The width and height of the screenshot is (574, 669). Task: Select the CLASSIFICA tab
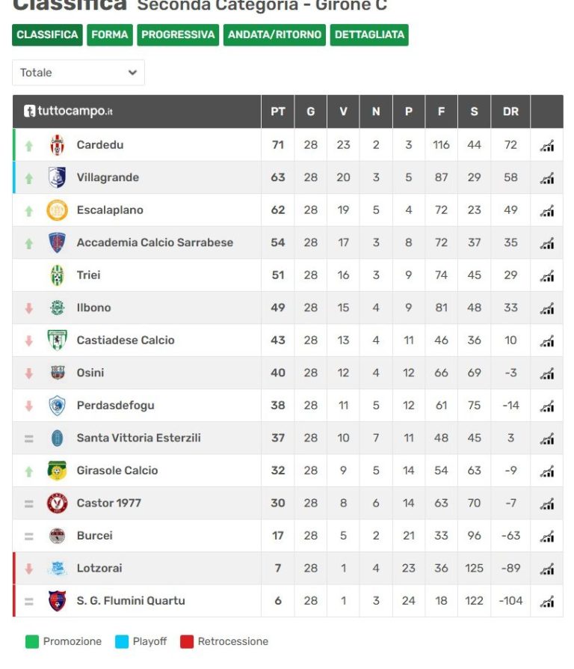tap(47, 34)
